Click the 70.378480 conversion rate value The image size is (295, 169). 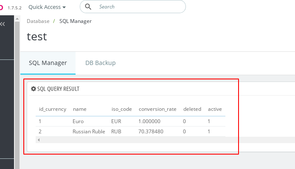151,132
